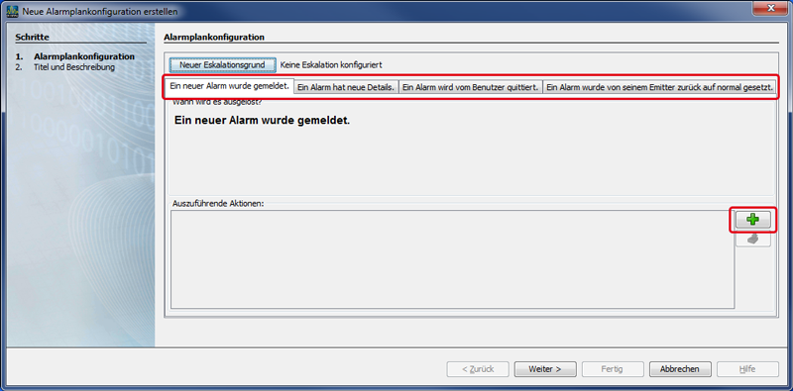Switch to 'Ein Alarm hat neue Details.' tab
The image size is (793, 391).
(346, 87)
